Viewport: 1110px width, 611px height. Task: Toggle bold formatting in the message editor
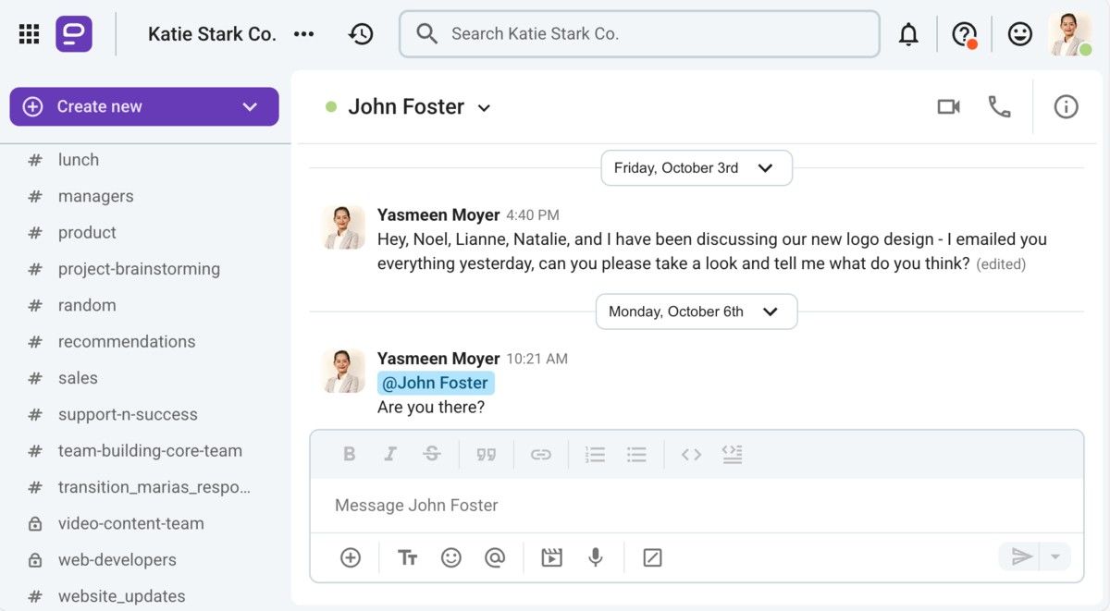point(349,454)
